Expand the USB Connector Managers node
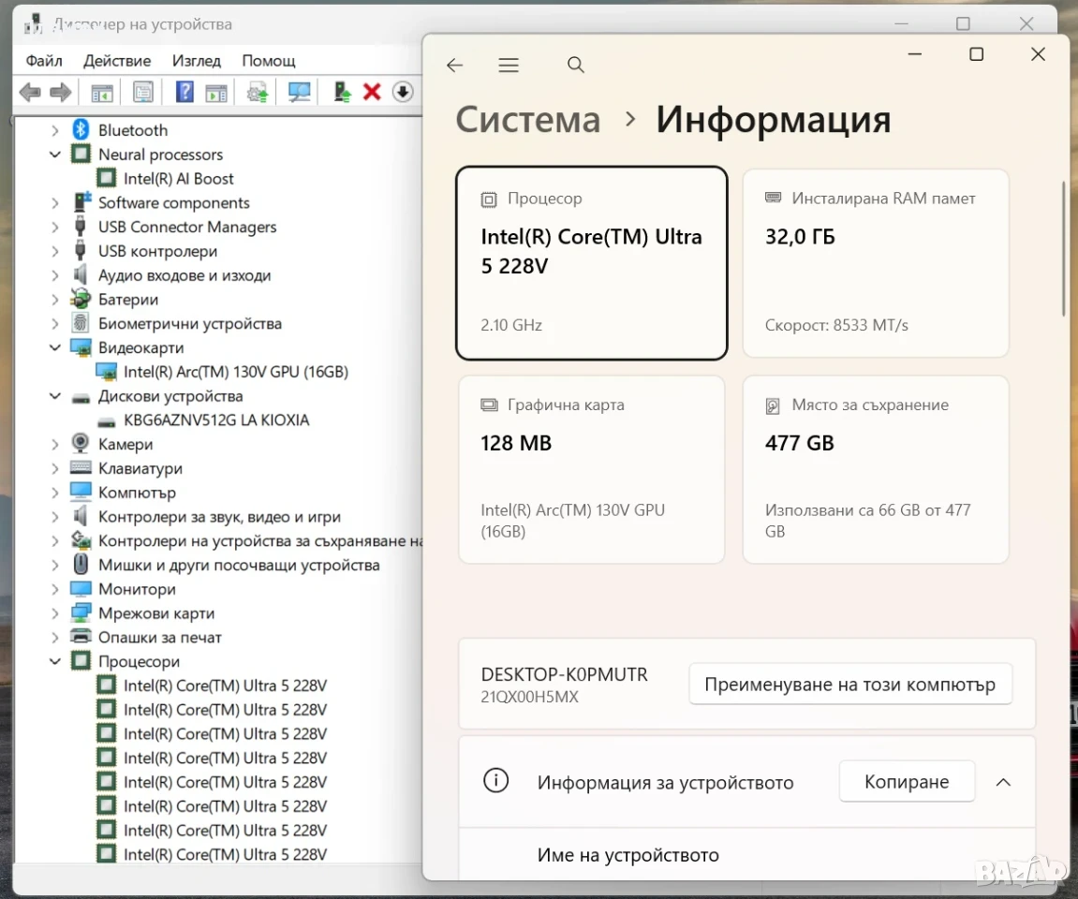 [55, 227]
